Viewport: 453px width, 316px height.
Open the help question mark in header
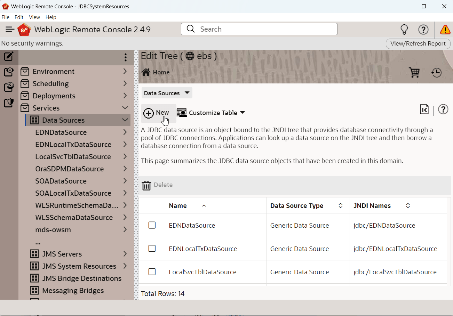[423, 30]
